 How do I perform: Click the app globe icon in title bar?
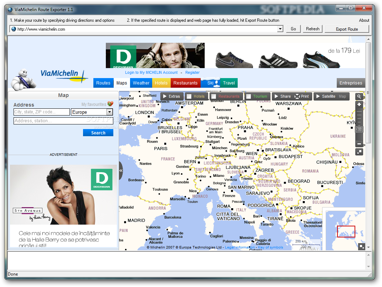coord(10,10)
